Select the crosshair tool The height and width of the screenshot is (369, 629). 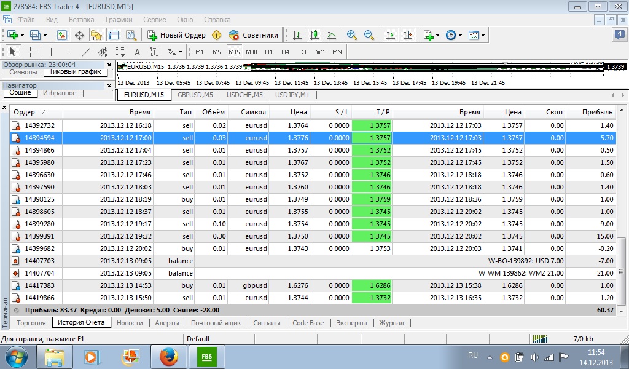(x=30, y=52)
